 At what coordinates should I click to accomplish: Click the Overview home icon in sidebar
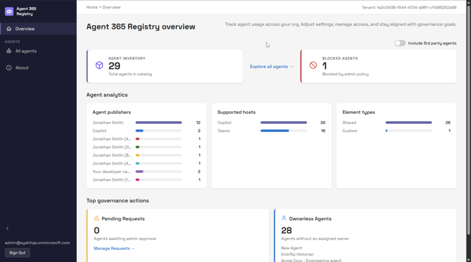[x=9, y=29]
